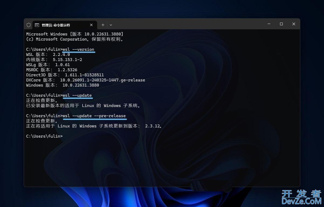Click the "WSLg 版本: 1.0.61" line
324x207 pixels.
click(48, 65)
